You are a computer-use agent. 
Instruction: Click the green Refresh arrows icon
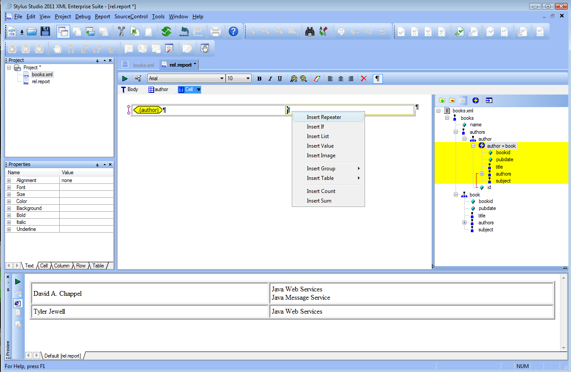(x=166, y=31)
